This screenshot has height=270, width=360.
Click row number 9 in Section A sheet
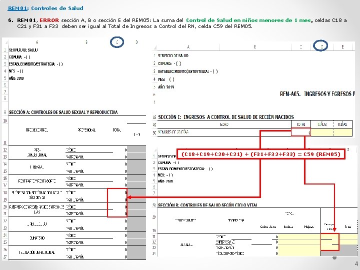coord(5,112)
